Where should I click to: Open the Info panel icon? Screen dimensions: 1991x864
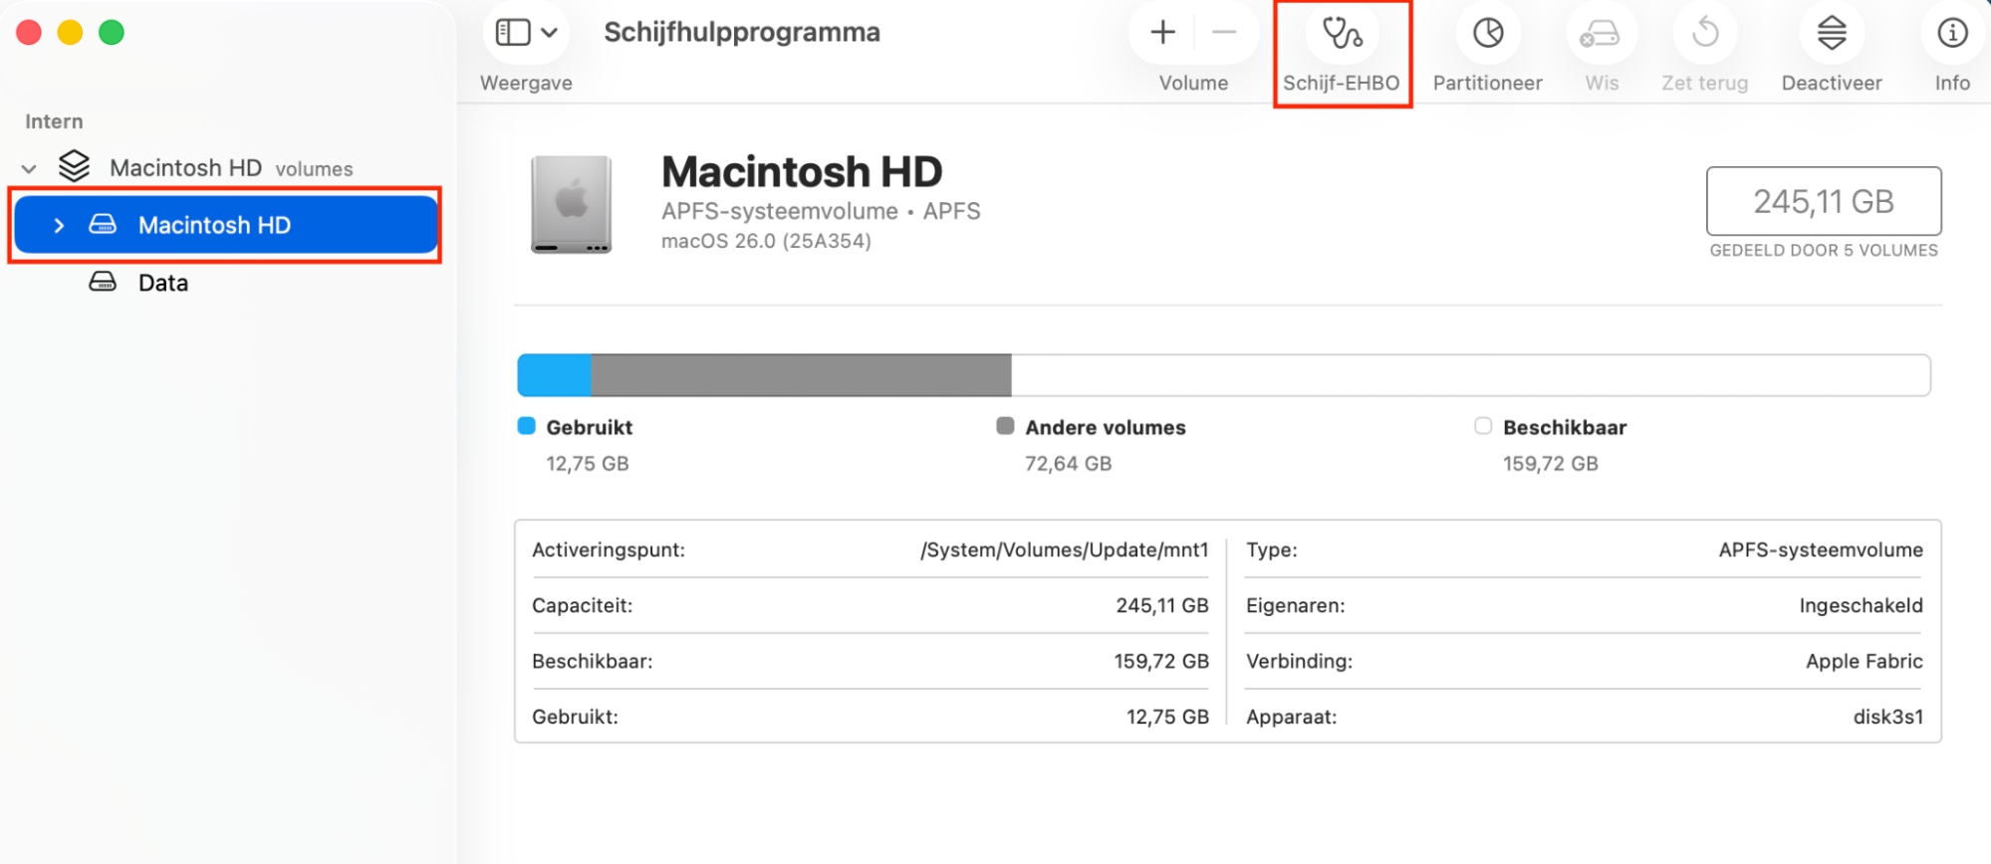(1952, 33)
